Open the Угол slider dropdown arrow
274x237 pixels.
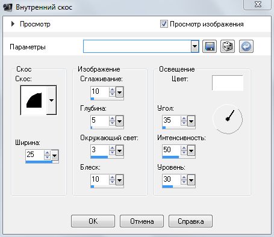tap(191, 121)
